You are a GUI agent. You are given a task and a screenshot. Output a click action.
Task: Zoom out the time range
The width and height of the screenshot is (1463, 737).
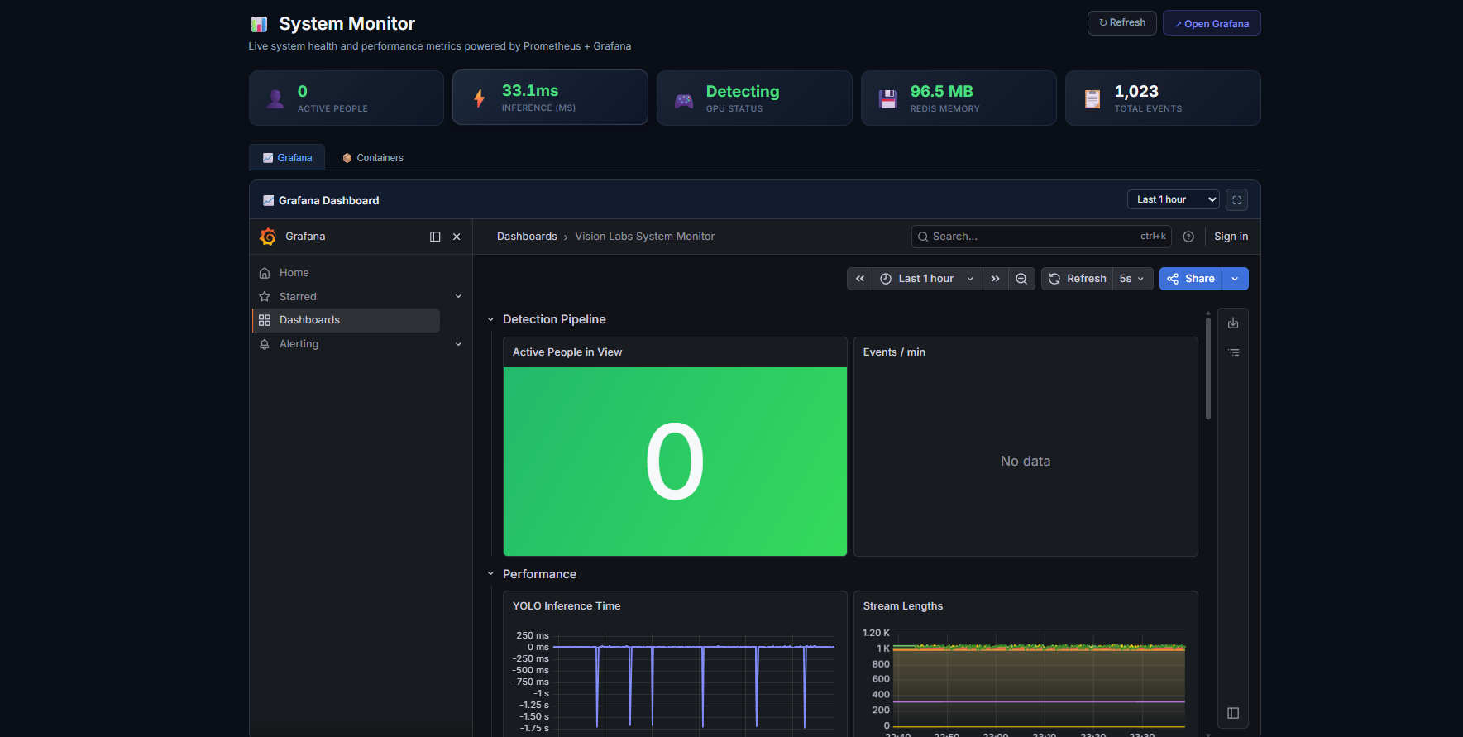[x=1021, y=279]
